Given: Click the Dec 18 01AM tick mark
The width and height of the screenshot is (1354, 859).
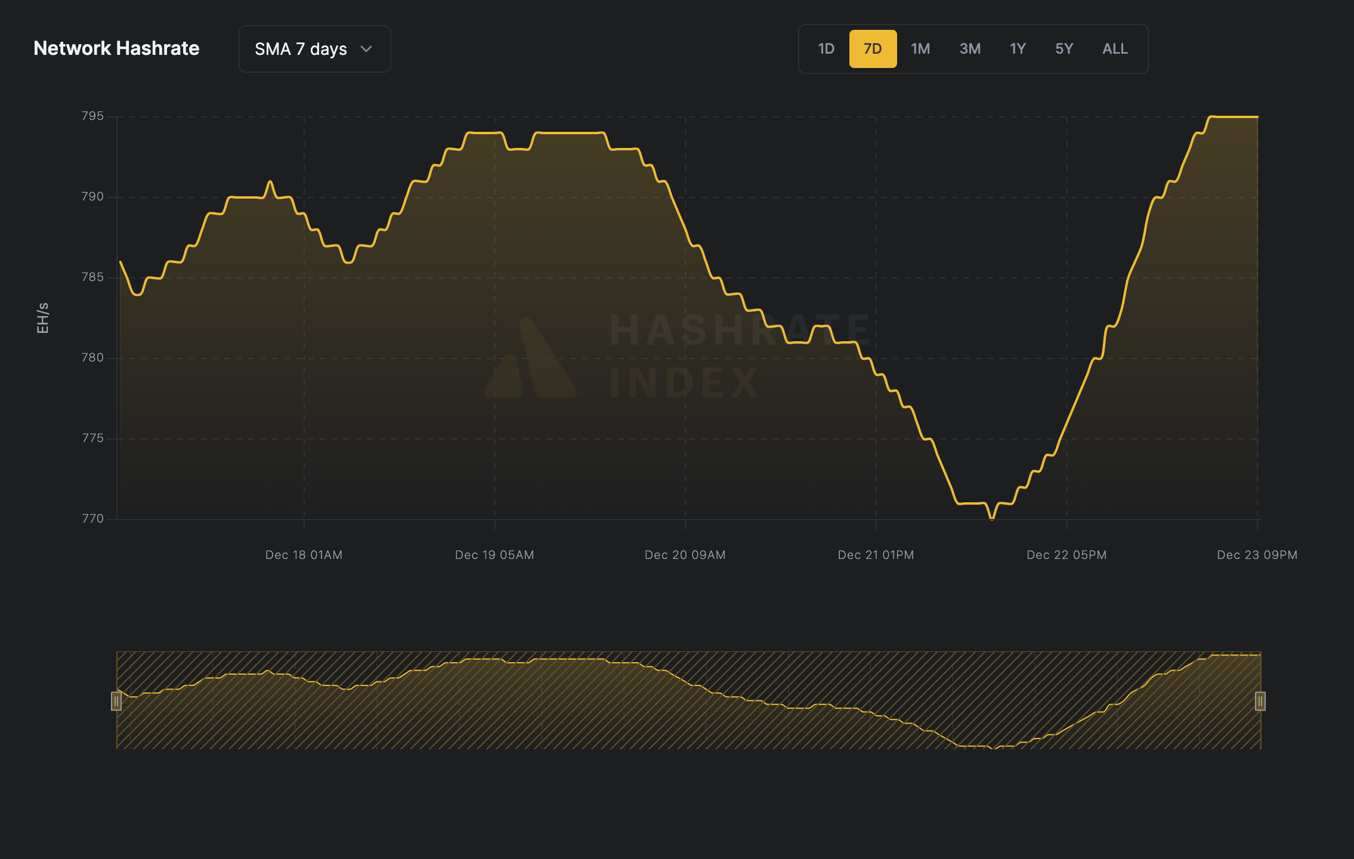Looking at the screenshot, I should point(304,554).
